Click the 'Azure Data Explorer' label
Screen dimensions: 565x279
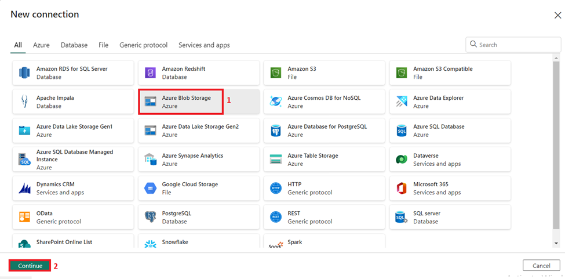pos(438,97)
